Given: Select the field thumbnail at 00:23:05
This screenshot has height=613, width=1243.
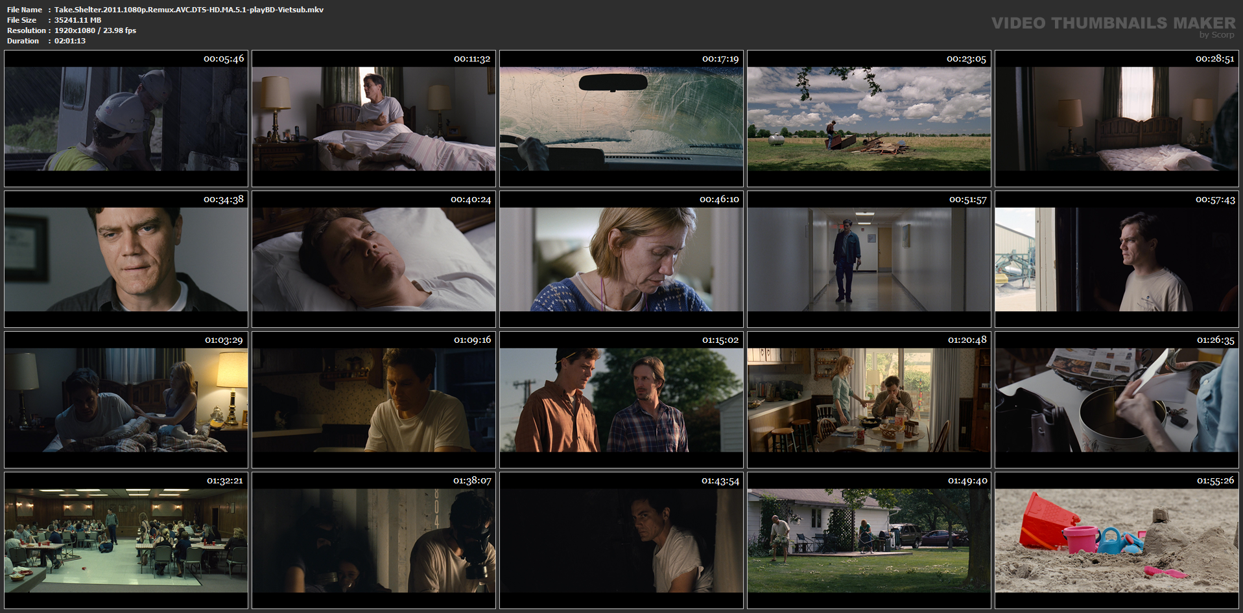Looking at the screenshot, I should (x=869, y=119).
